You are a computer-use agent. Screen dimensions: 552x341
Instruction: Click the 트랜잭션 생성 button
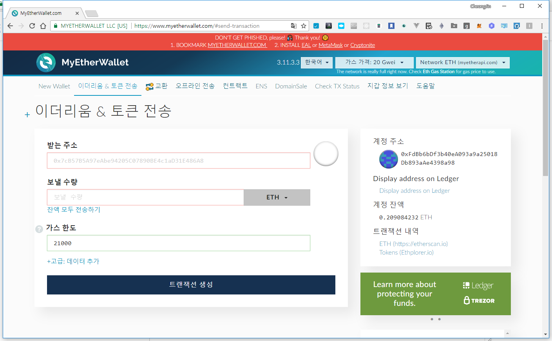click(191, 285)
